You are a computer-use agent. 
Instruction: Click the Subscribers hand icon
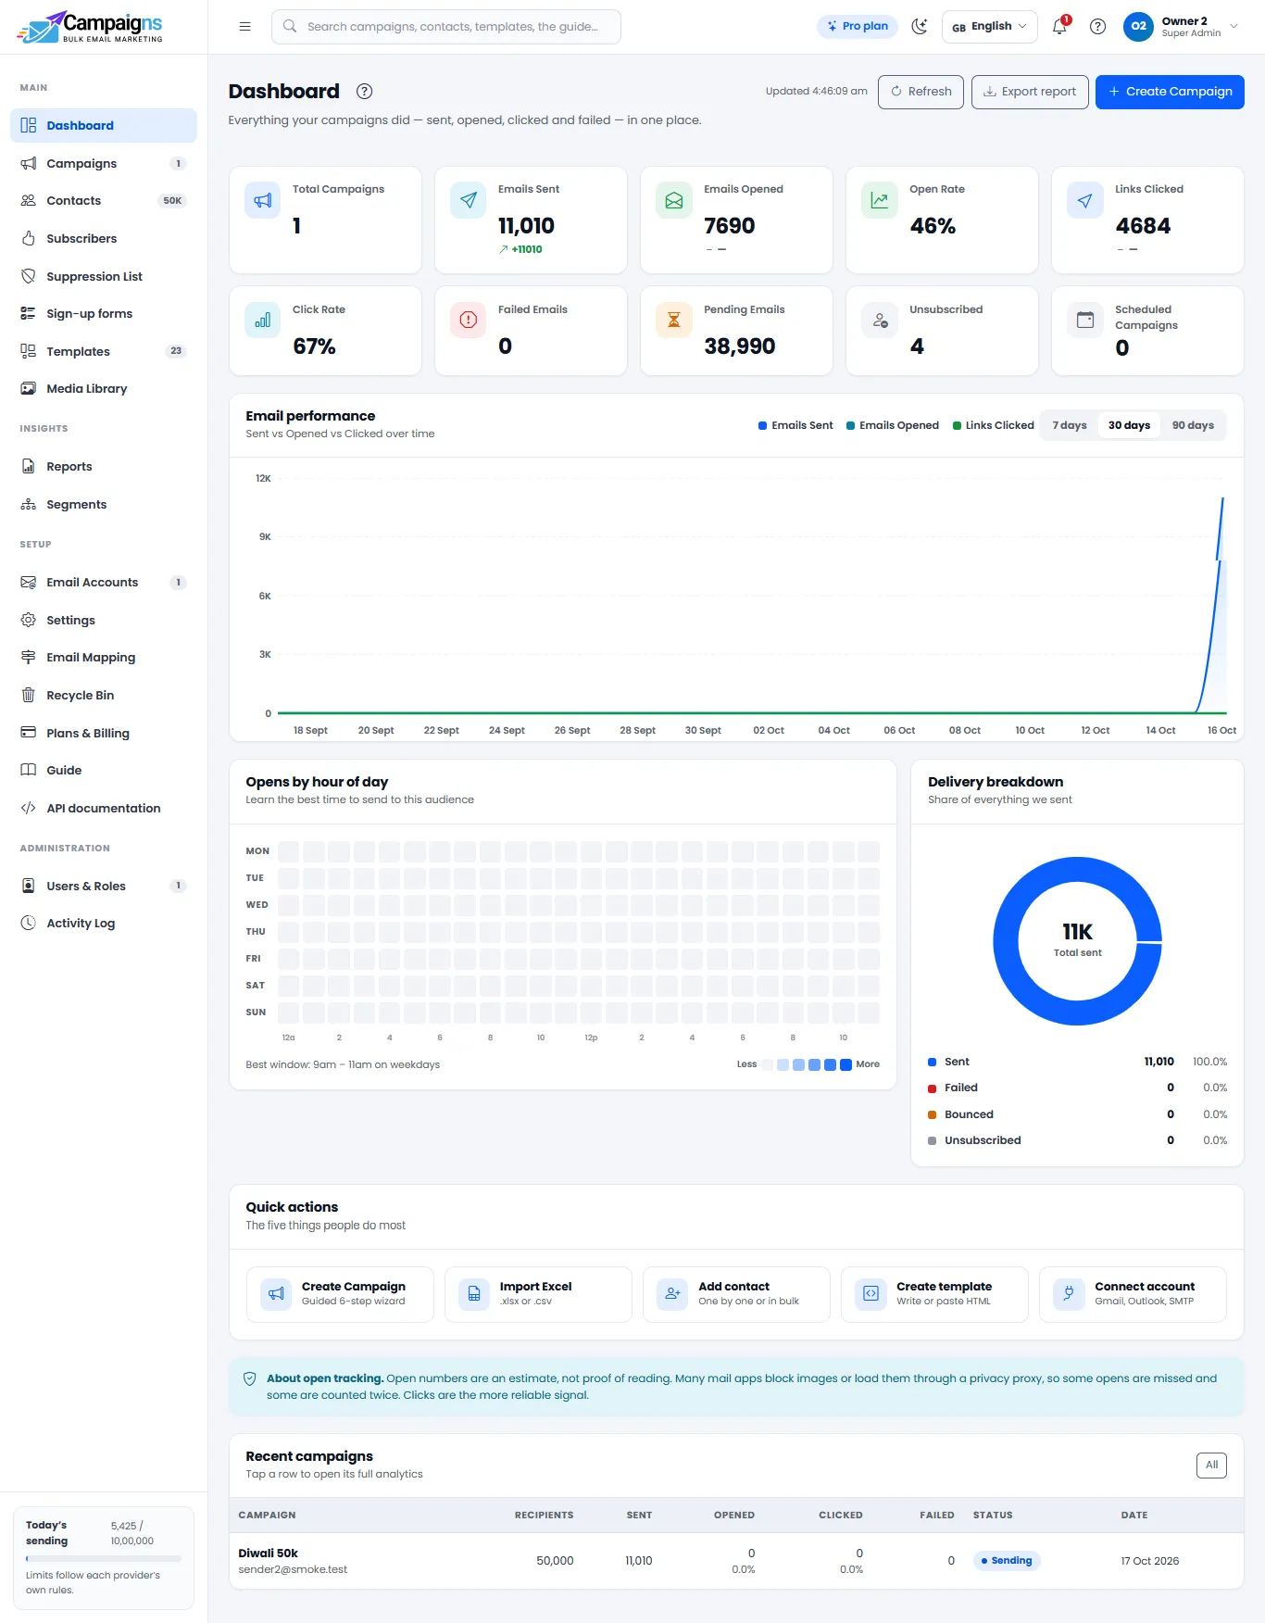29,239
